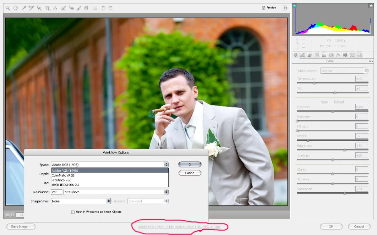Open the Detail panel tab

coord(309,55)
